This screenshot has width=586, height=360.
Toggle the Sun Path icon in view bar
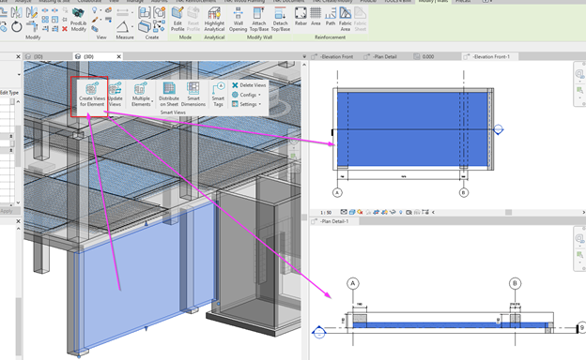pyautogui.click(x=360, y=212)
